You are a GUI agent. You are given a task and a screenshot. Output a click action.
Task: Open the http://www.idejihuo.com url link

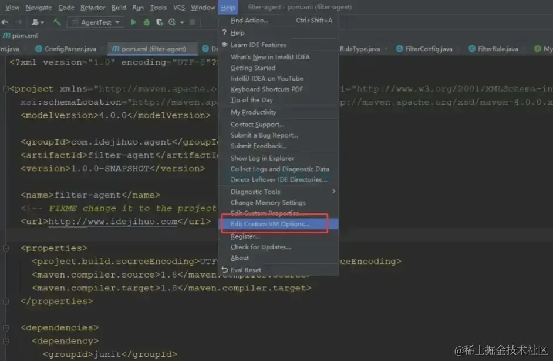point(113,222)
